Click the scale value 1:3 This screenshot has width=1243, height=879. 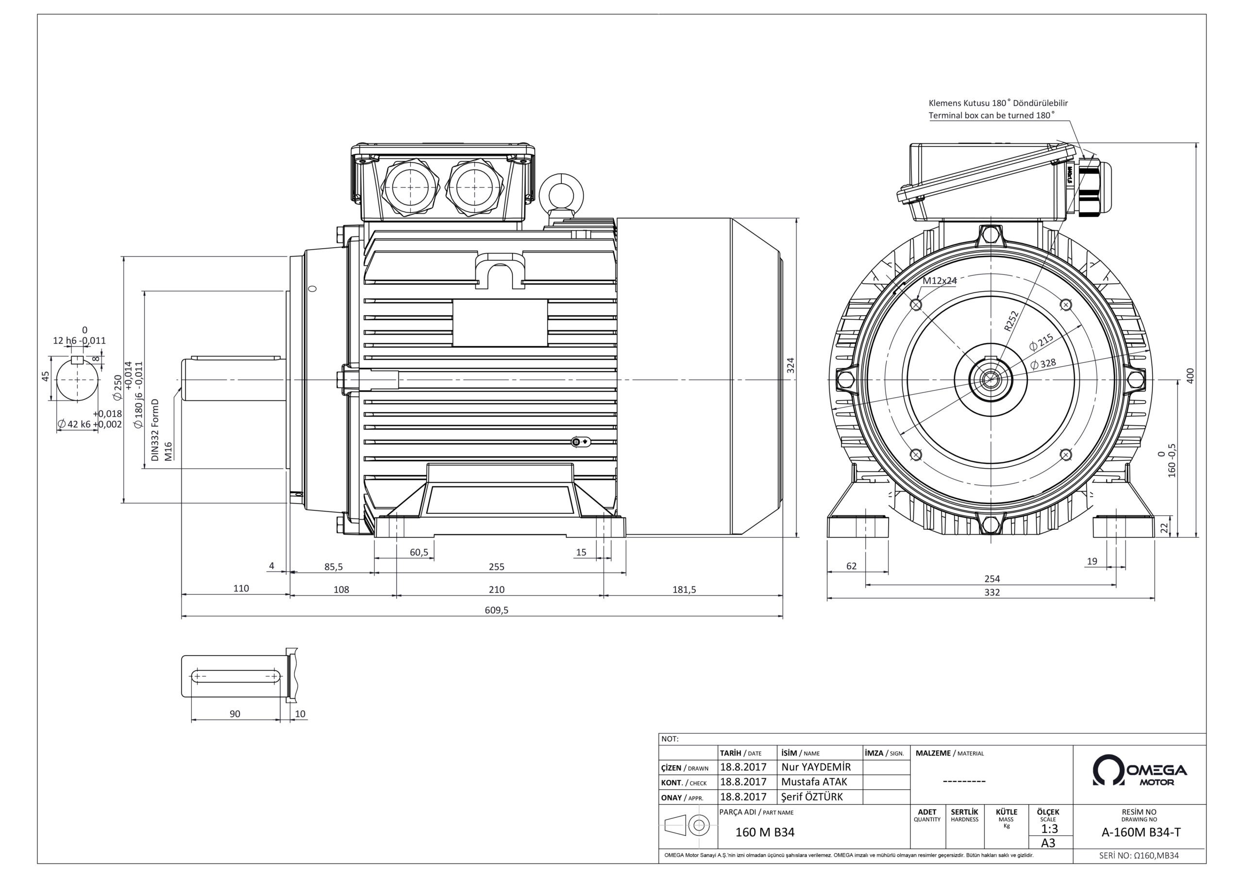point(1049,828)
